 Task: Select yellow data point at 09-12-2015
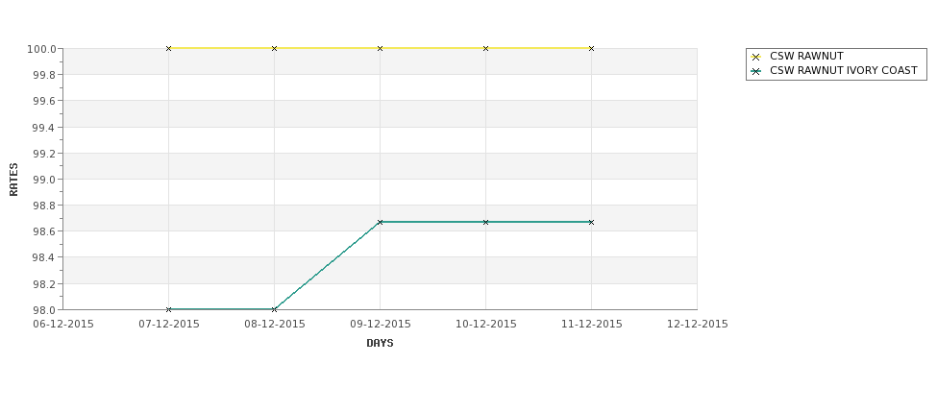[x=380, y=48]
